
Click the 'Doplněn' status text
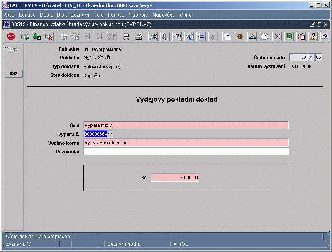[91, 75]
